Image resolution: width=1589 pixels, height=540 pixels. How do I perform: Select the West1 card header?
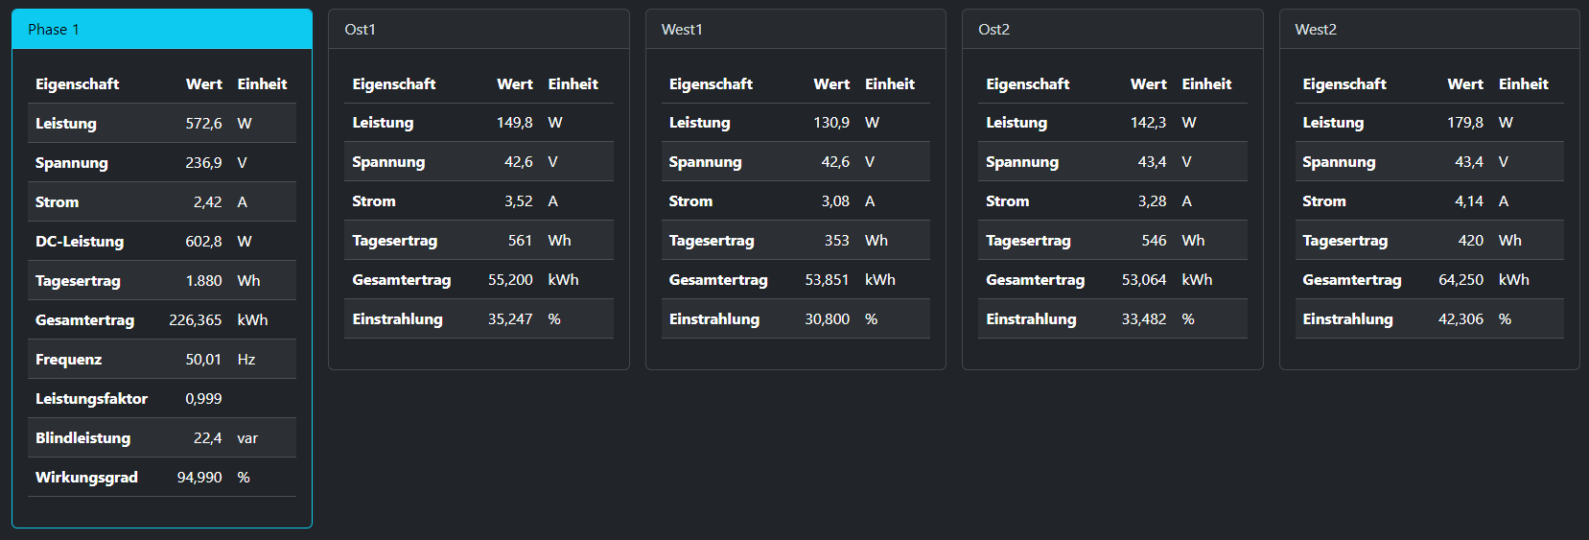click(x=796, y=30)
